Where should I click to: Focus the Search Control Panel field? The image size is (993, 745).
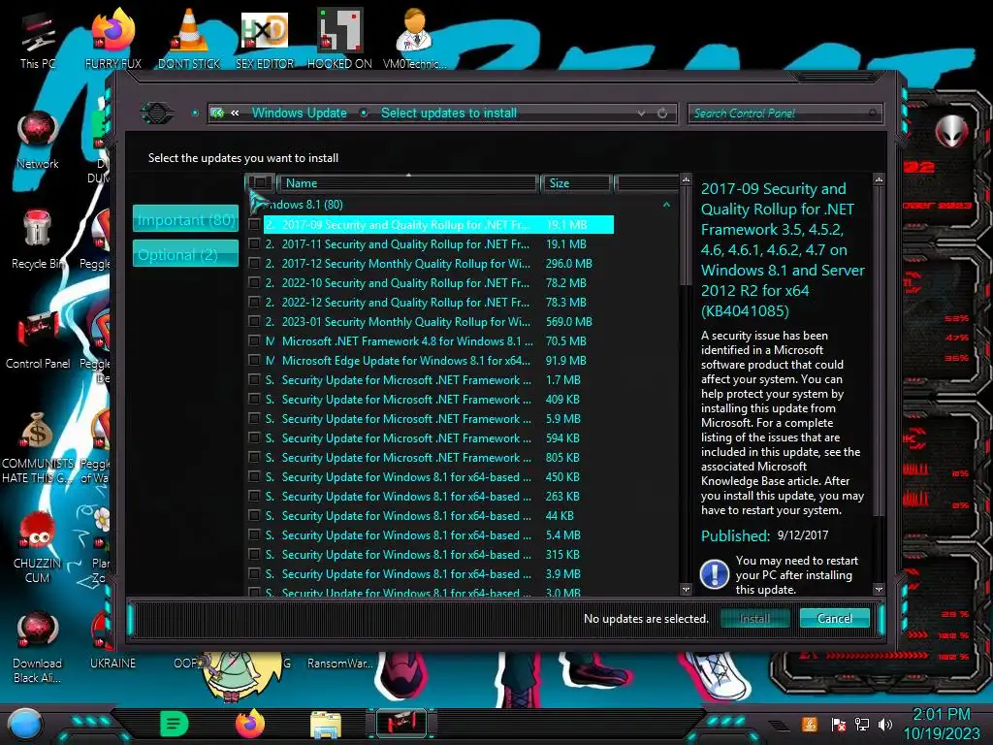point(784,113)
